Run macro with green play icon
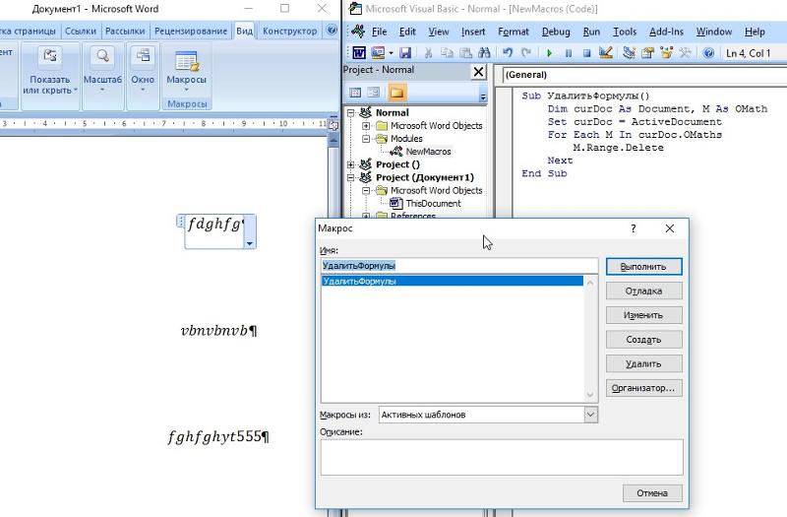The width and height of the screenshot is (787, 517). (x=549, y=52)
